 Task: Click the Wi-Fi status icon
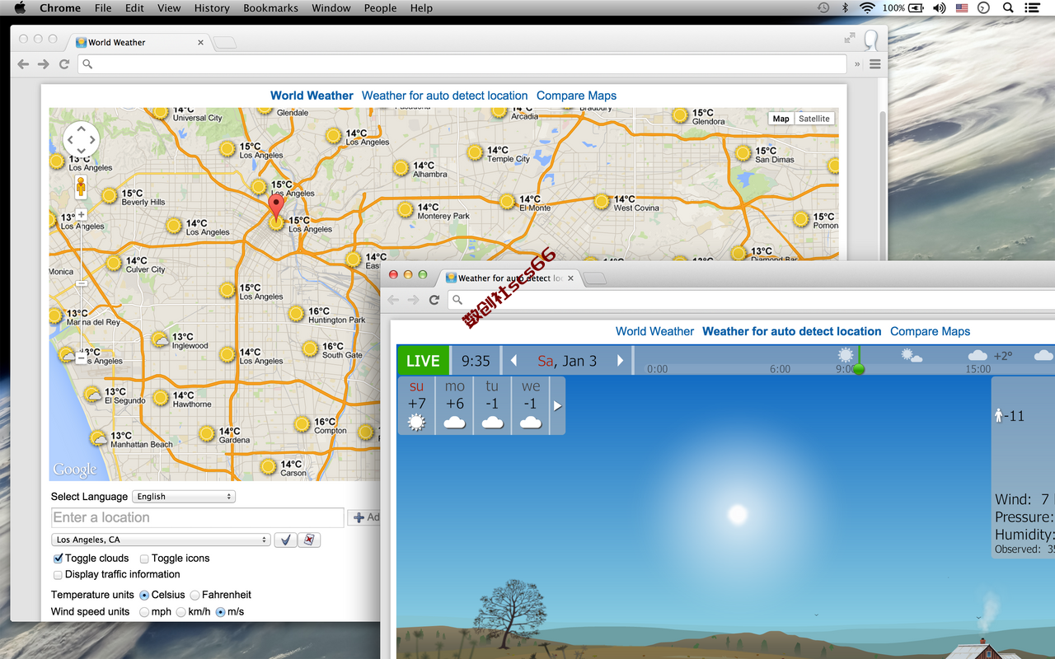pos(867,8)
